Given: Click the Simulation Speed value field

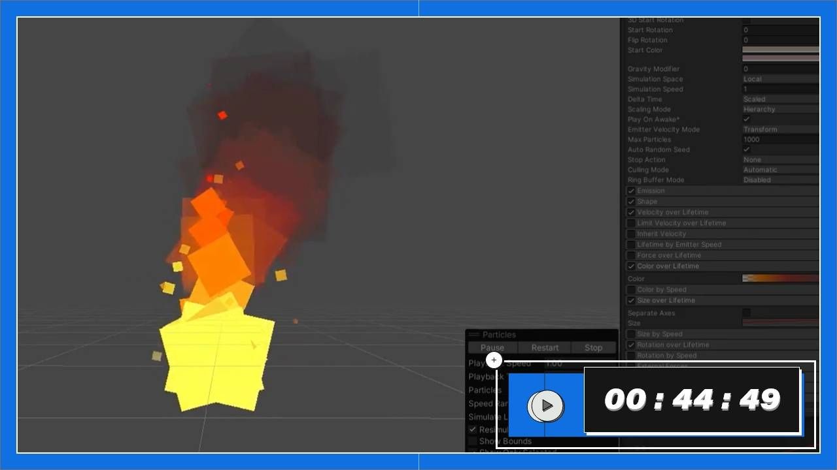Looking at the screenshot, I should [781, 89].
